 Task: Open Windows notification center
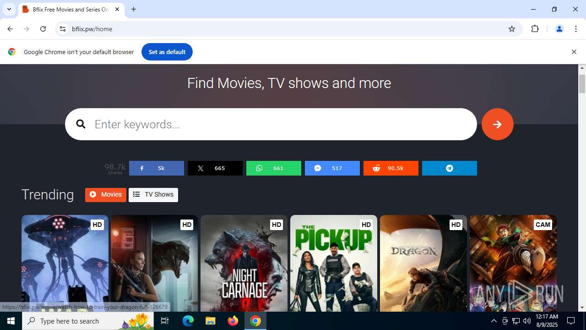click(x=571, y=321)
